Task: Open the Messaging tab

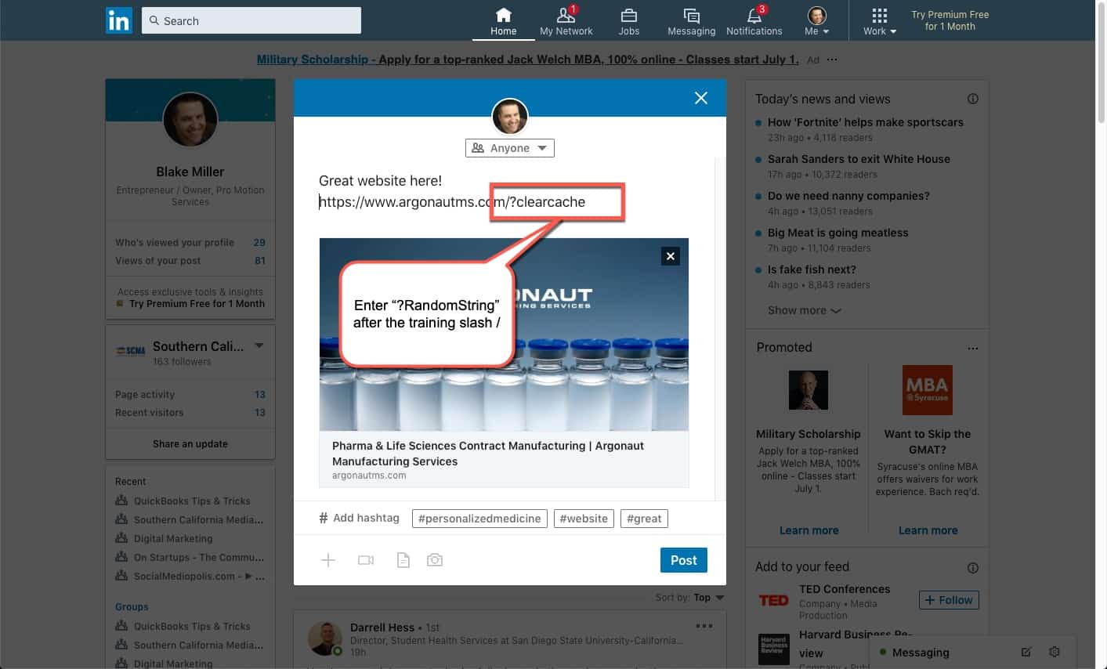Action: click(691, 22)
